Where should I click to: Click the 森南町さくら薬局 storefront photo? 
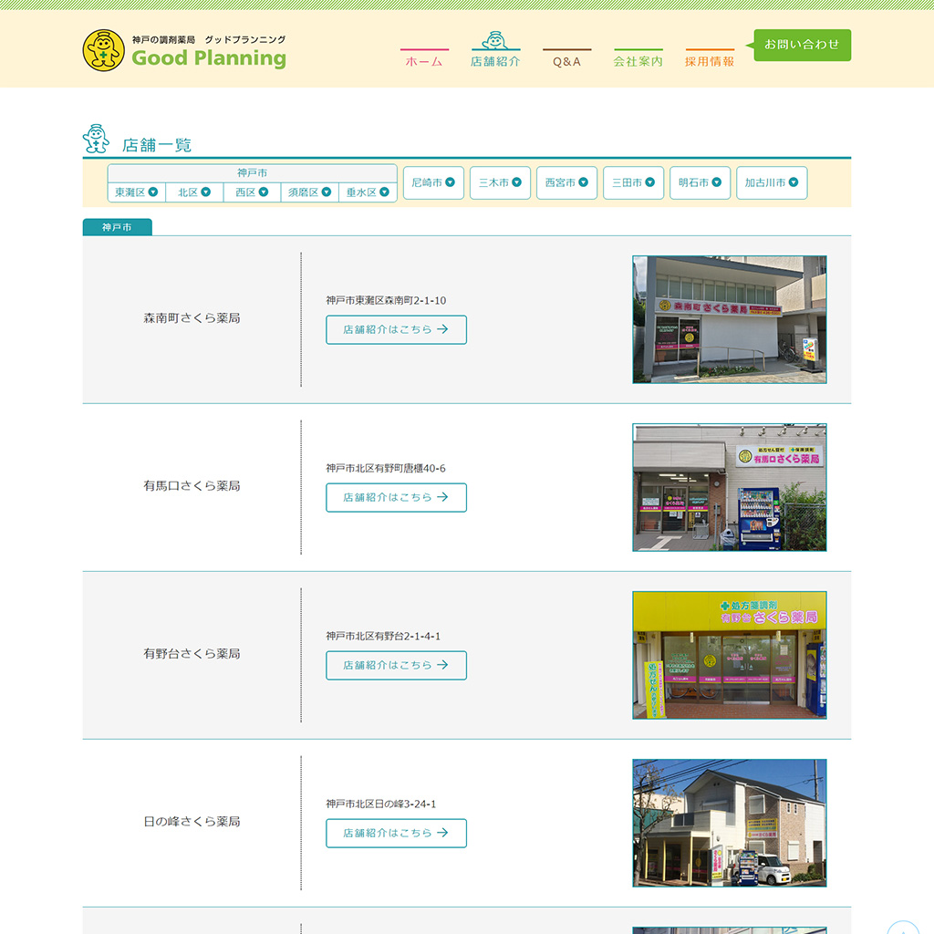coord(730,320)
